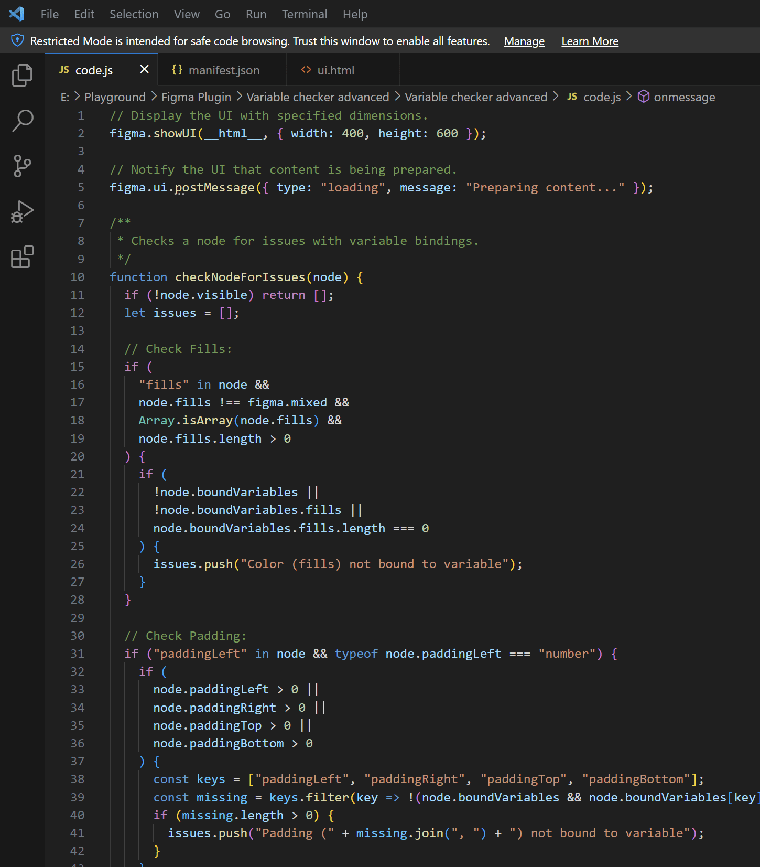Open the View menu
Screen dimensions: 760x867
[187, 14]
